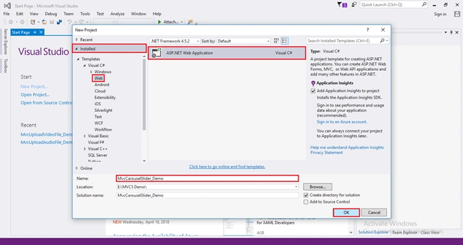Click the send feedback icon
The height and width of the screenshot is (245, 463).
click(354, 5)
